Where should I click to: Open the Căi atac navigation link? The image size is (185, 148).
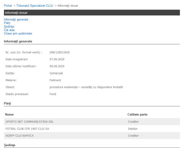tap(9, 30)
